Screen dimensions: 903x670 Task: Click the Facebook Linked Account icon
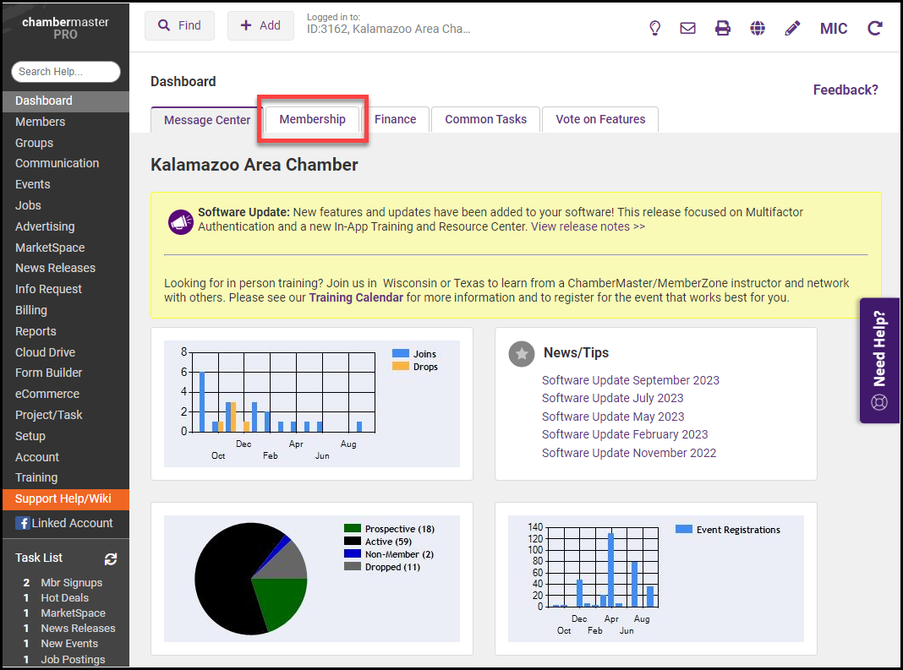coord(23,523)
